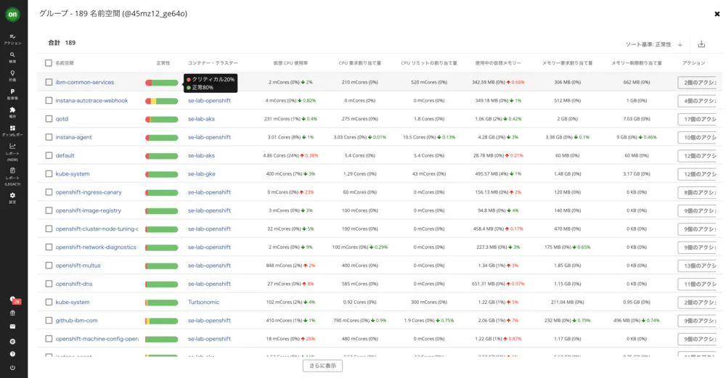Click the health bar for ibm-common-services
726x378 pixels.
162,83
